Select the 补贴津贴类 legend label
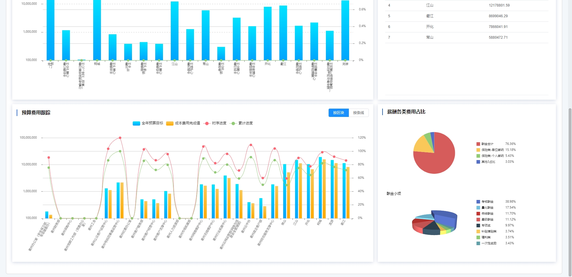 coord(489,231)
